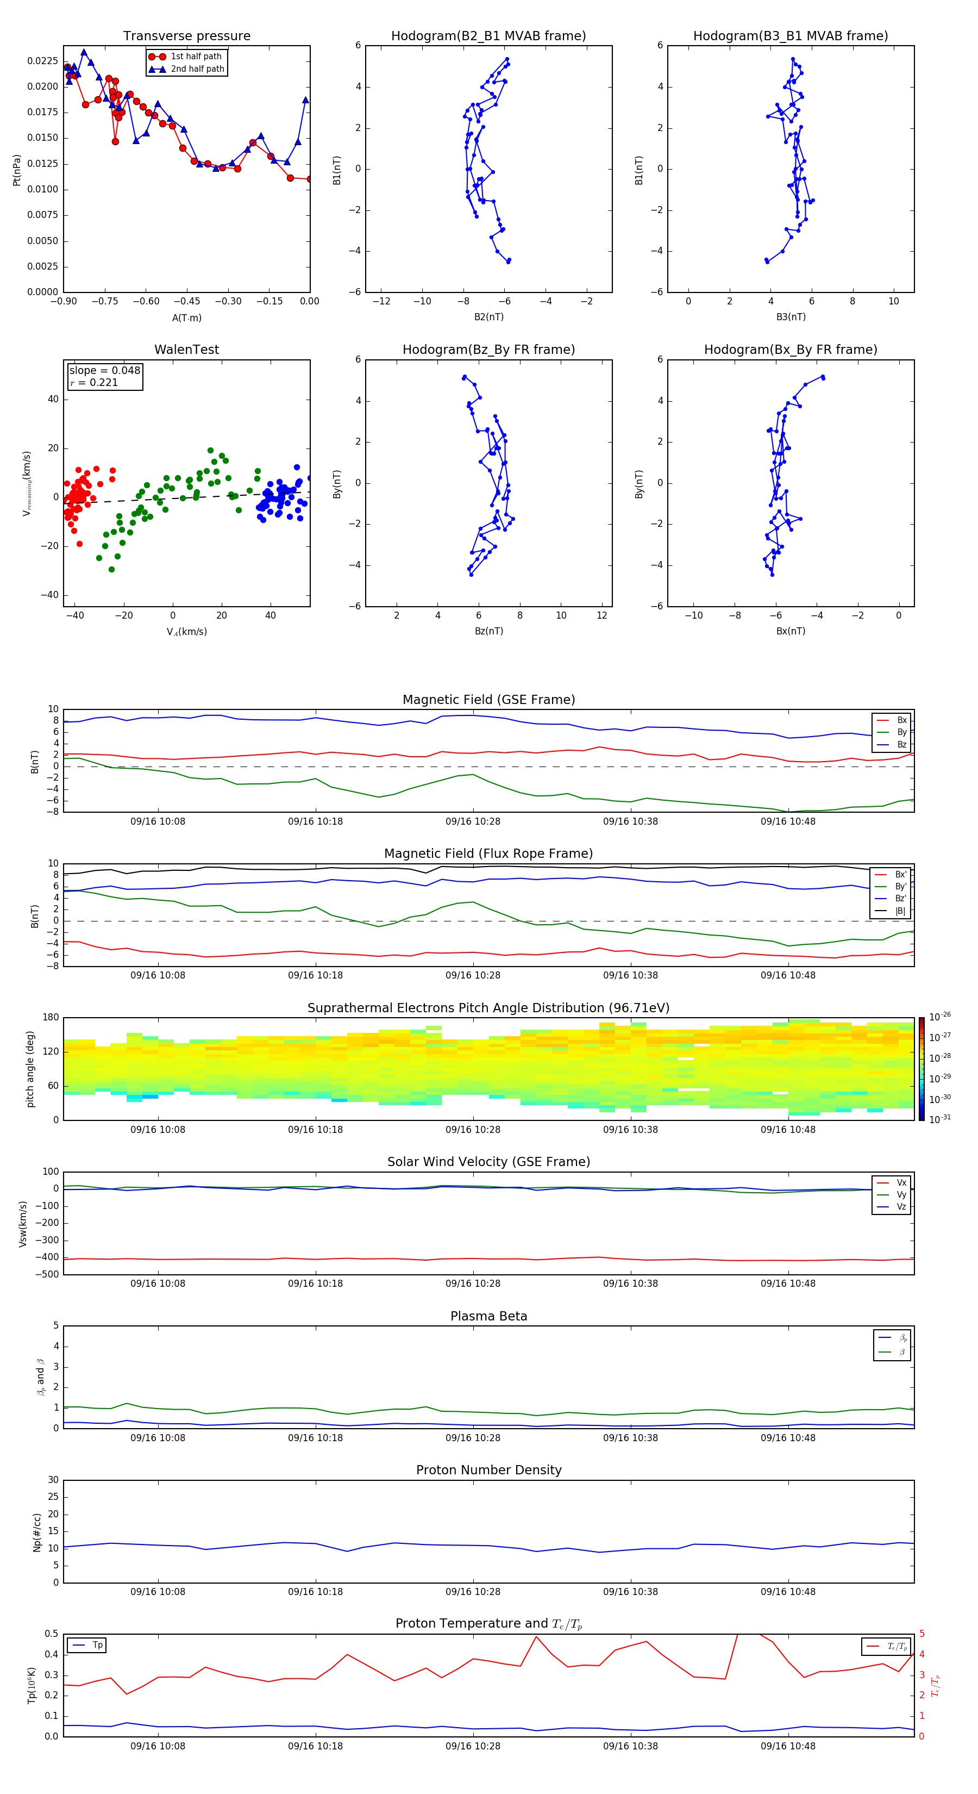Click the 'Bz' legend entry in GSE magnetic field plot

pos(892,744)
